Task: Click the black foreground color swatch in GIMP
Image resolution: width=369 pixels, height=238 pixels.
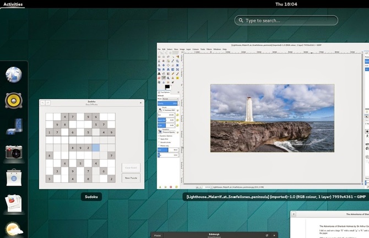Action: (167, 86)
